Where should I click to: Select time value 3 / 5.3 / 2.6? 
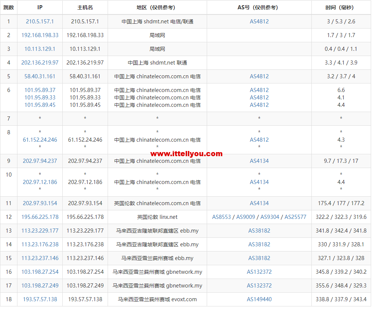click(341, 22)
